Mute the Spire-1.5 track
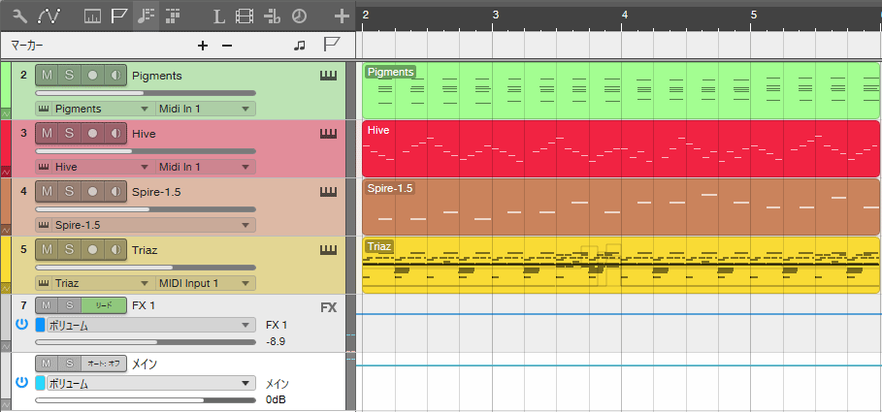The width and height of the screenshot is (882, 412). pos(47,192)
